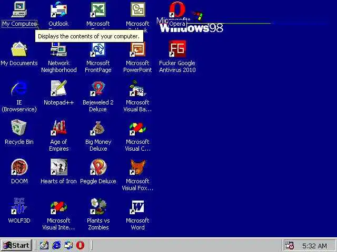The image size is (337, 252).
Task: Open the Start menu
Action: (x=16, y=245)
